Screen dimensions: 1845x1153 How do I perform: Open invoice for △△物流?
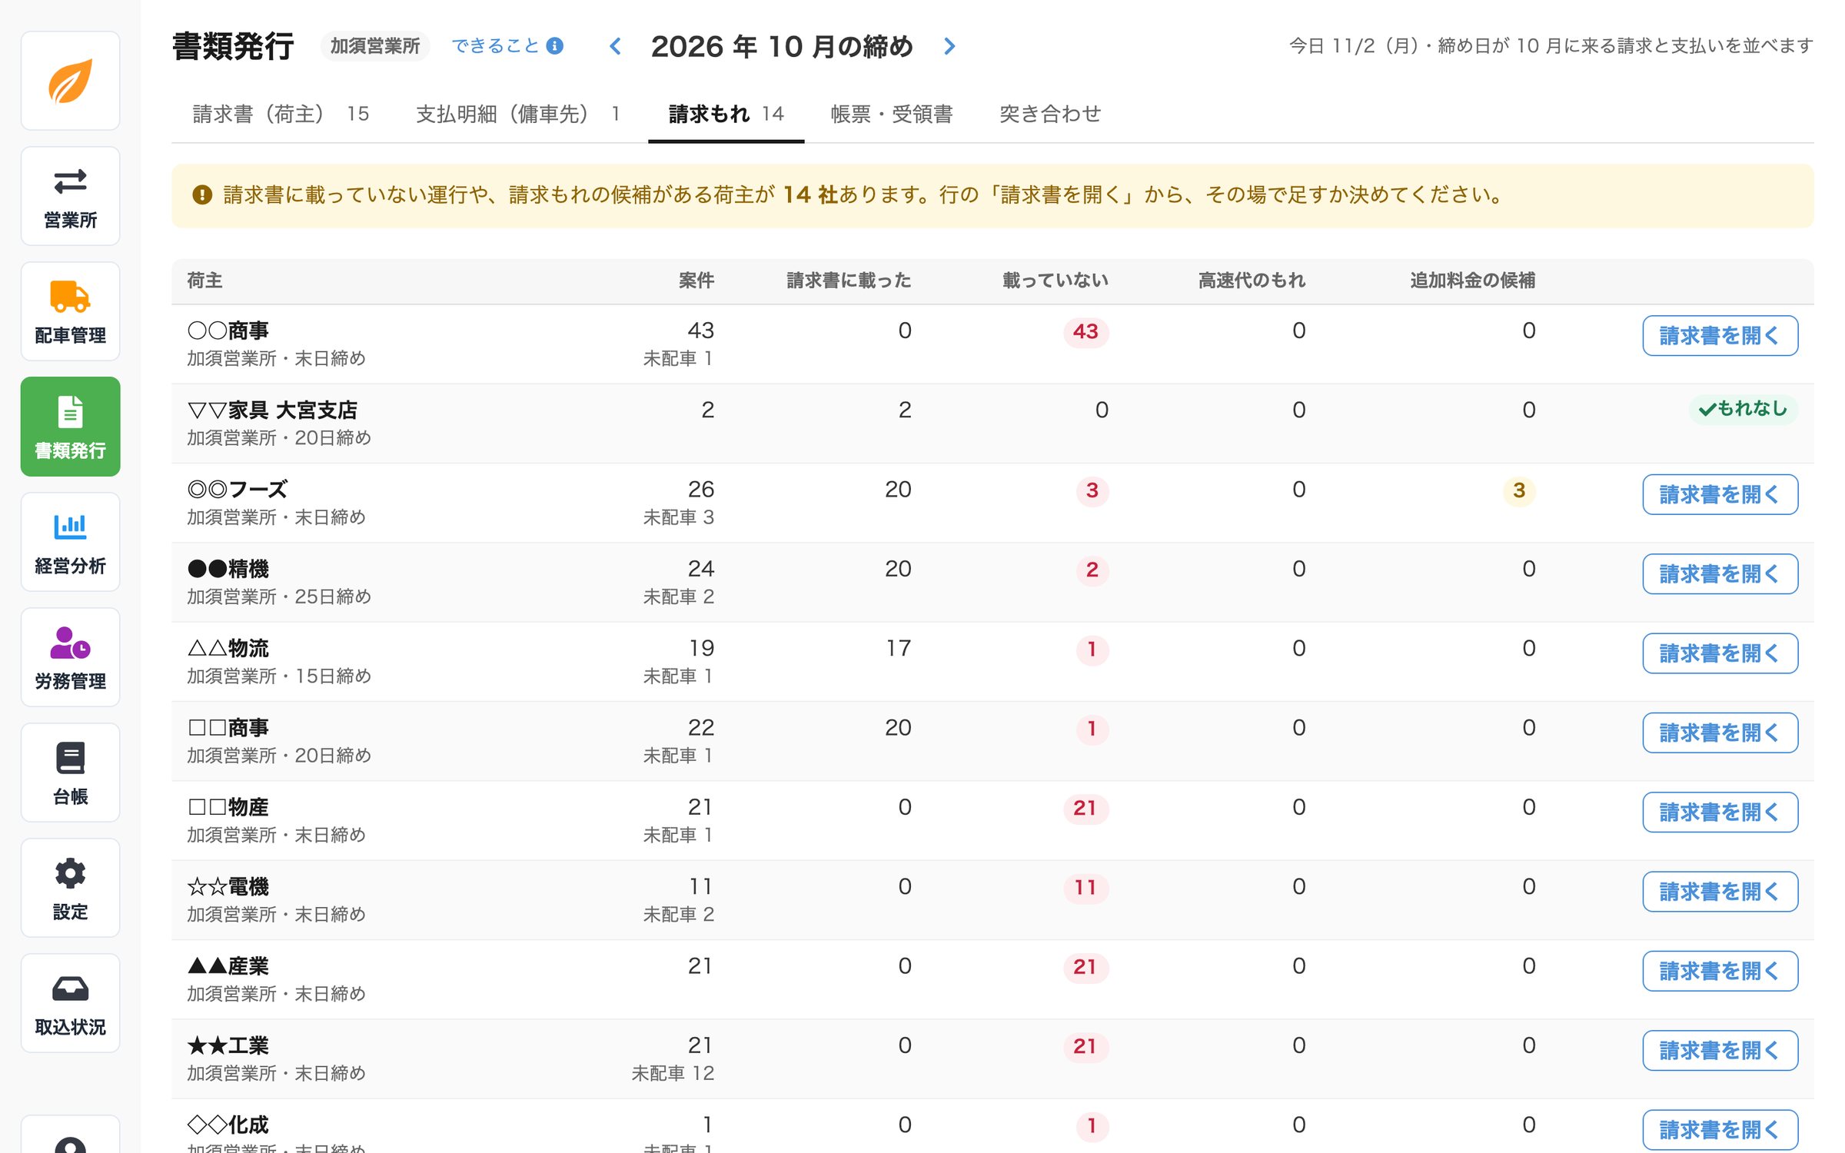[1720, 653]
